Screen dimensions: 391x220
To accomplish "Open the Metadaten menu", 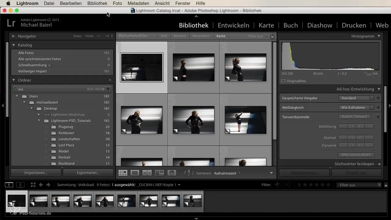I will click(138, 3).
